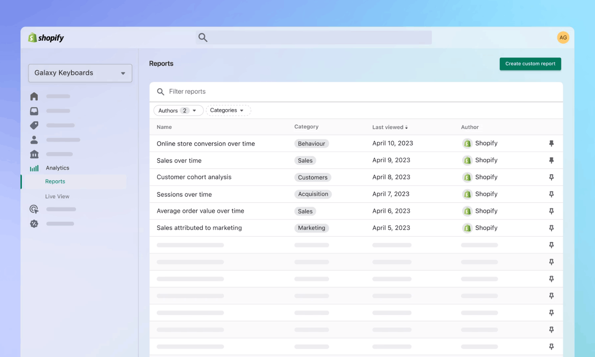
Task: Click the April 10, 2023 date cell
Action: tap(393, 143)
